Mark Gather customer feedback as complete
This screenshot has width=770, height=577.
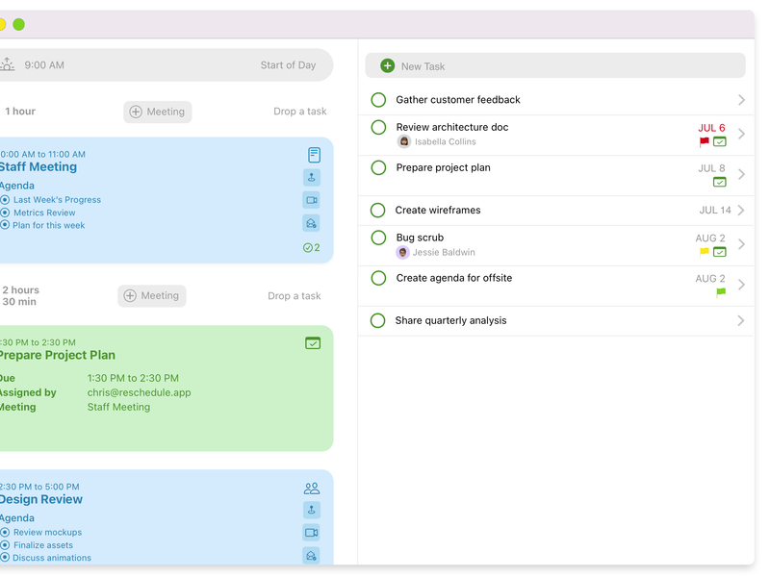pos(377,99)
